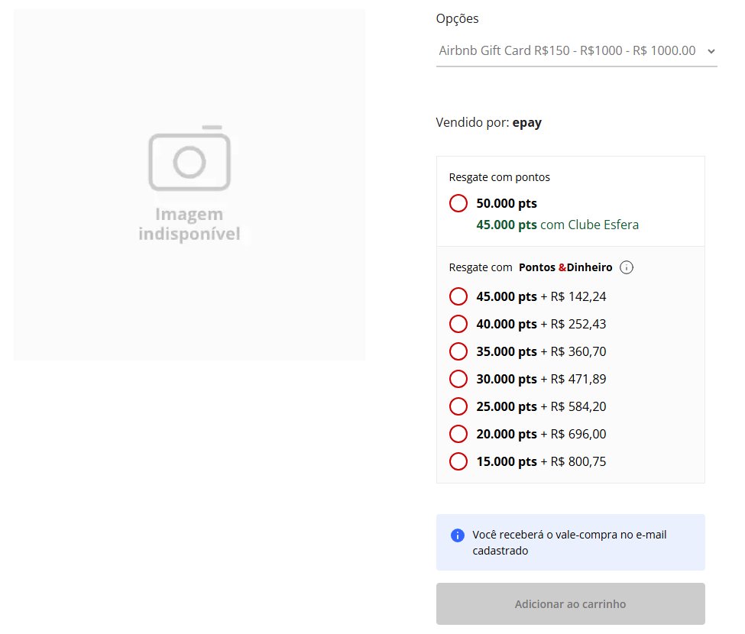The width and height of the screenshot is (745, 634).
Task: Click the Imagem indisponível caption text
Action: point(189,224)
